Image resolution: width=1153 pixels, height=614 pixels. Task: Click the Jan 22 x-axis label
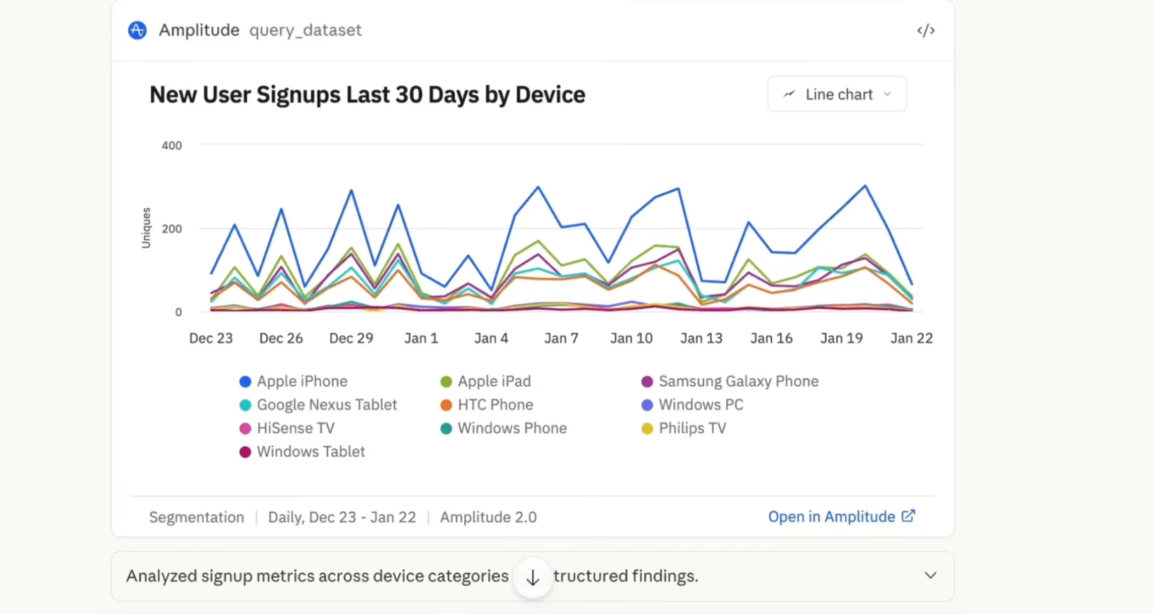[912, 338]
